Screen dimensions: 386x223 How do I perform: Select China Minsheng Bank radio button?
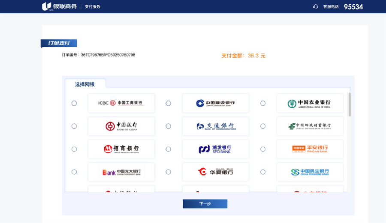pos(263,172)
